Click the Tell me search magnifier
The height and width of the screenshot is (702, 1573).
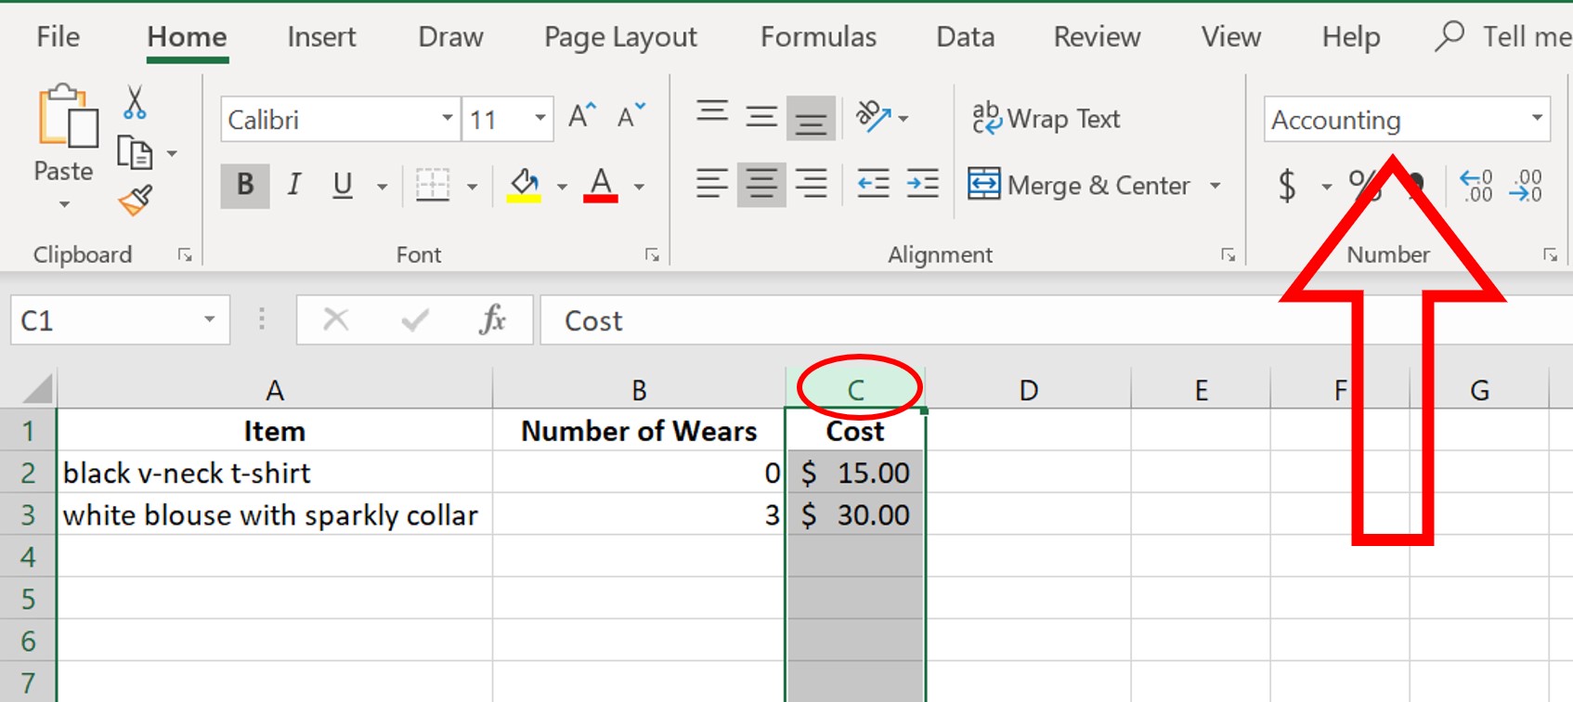pyautogui.click(x=1449, y=36)
